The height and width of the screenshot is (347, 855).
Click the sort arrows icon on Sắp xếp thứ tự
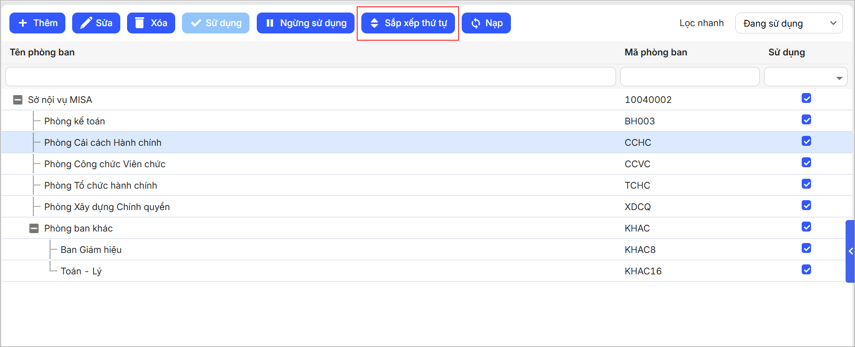coord(374,23)
